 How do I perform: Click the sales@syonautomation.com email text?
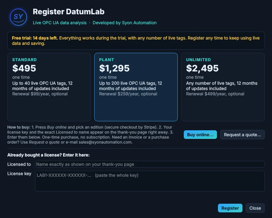[x=105, y=142]
